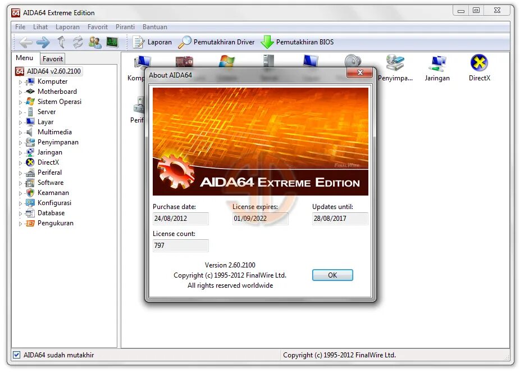Click the Back arrow toolbar icon
Image resolution: width=520 pixels, height=372 pixels.
26,42
